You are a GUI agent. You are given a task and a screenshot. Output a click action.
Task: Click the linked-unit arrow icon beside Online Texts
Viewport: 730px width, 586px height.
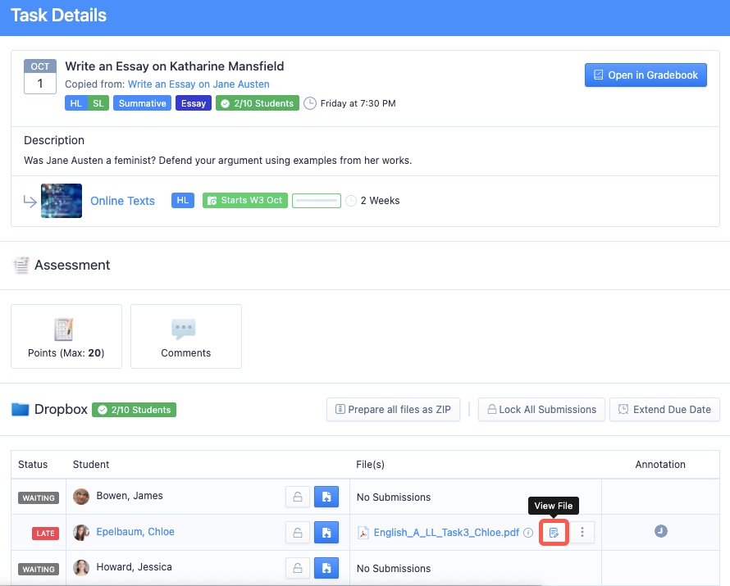(30, 202)
